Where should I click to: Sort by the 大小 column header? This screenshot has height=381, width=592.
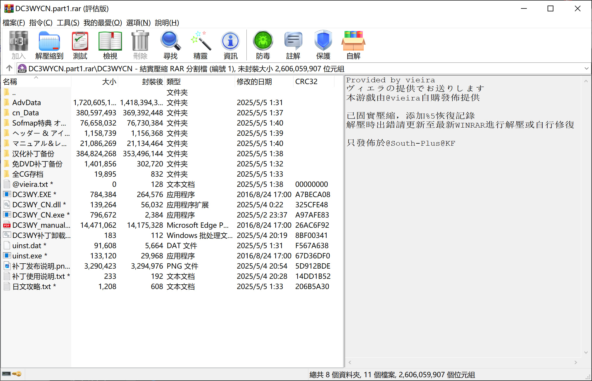(95, 81)
